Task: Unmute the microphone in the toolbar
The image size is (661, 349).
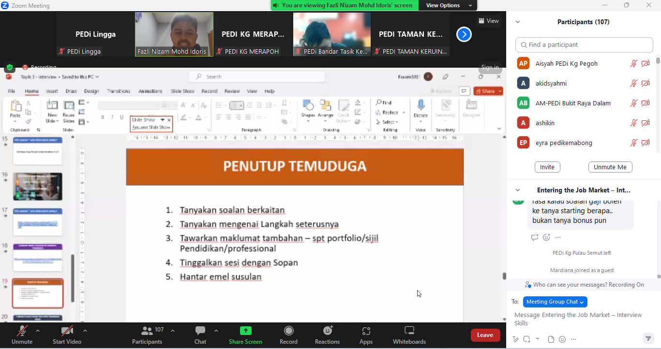Action: 22,331
